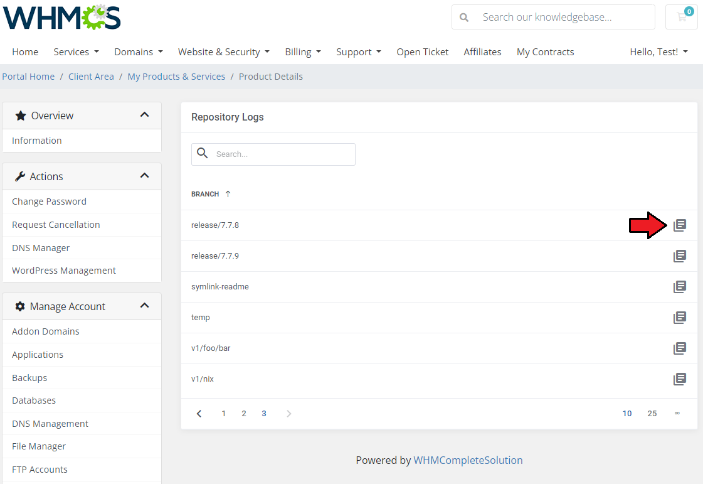
Task: Go to previous page arrow
Action: tap(199, 414)
